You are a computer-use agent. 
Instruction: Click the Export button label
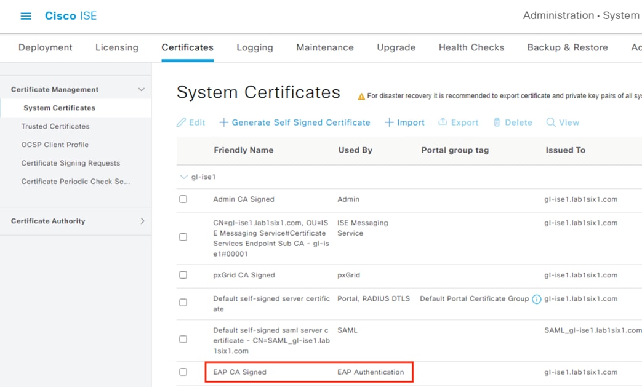[465, 122]
